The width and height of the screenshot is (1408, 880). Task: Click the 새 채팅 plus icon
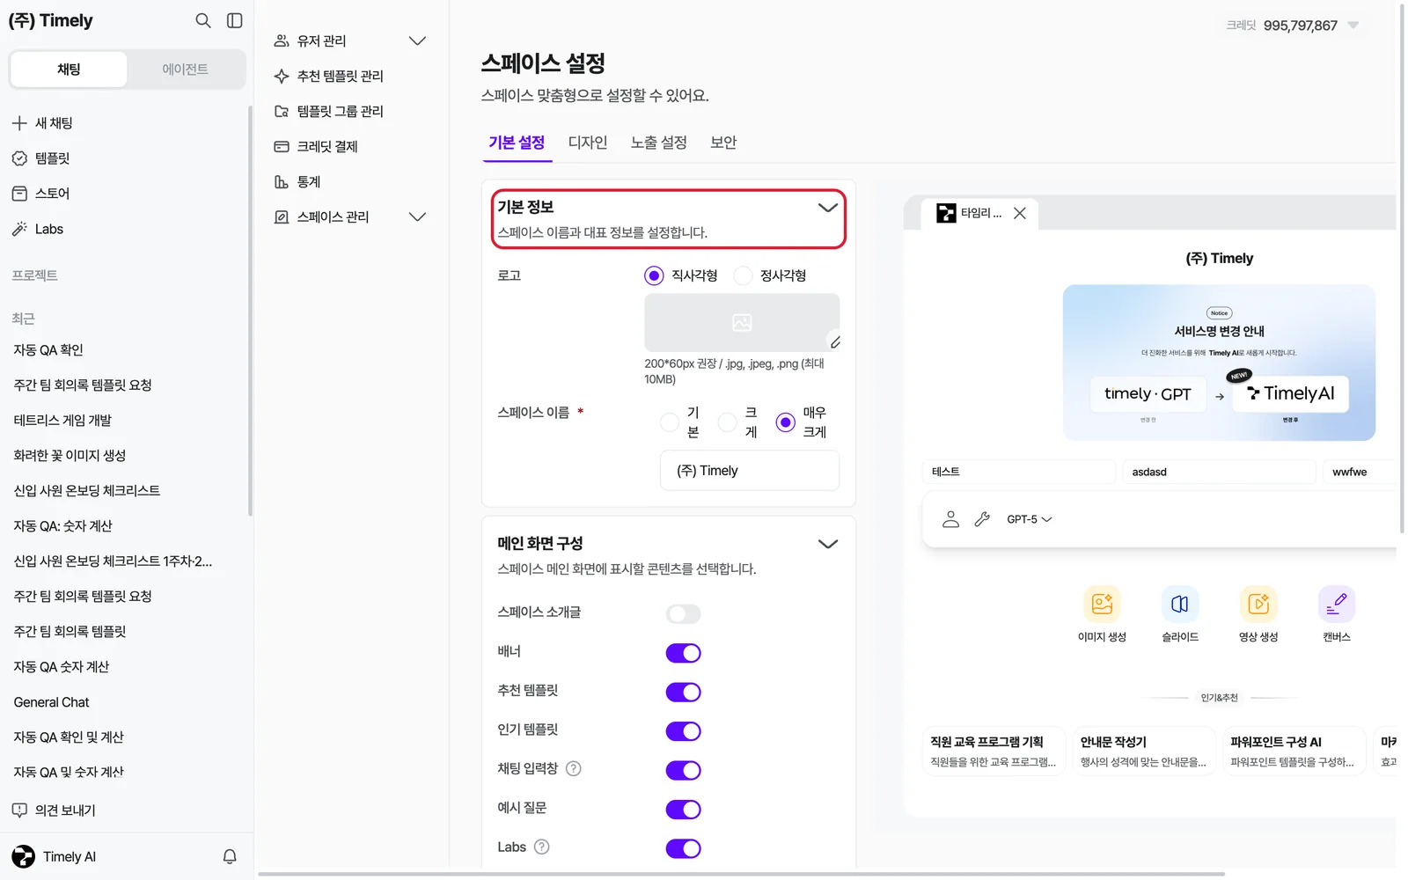[19, 123]
